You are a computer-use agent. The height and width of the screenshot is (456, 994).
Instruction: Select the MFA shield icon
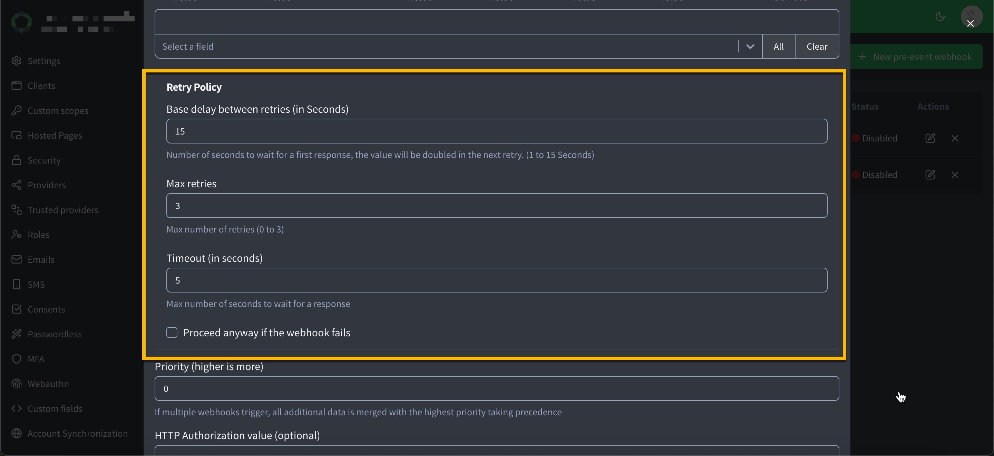[17, 358]
